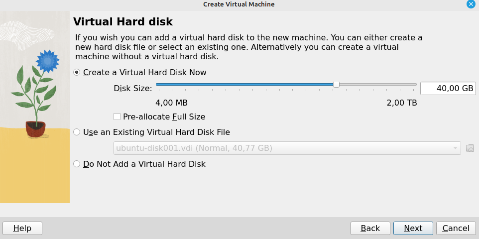The width and height of the screenshot is (479, 239).
Task: Go Back to the previous wizard page
Action: pyautogui.click(x=370, y=228)
